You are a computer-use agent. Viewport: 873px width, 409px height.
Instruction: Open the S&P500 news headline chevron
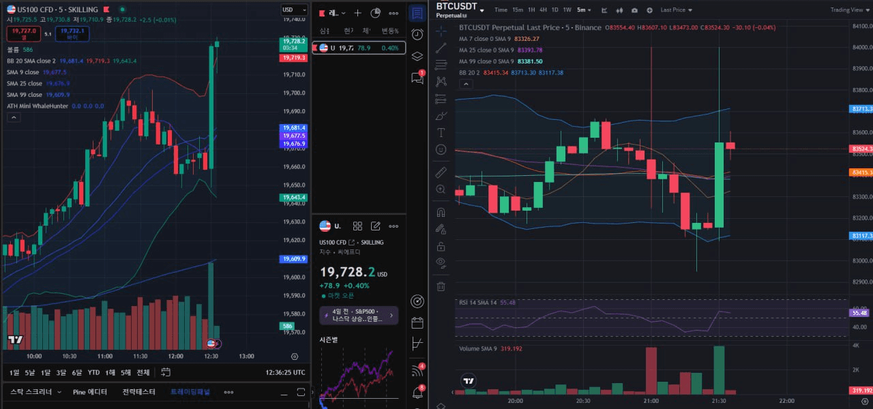(391, 316)
